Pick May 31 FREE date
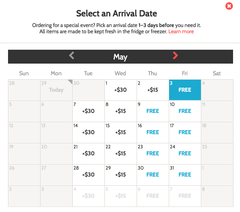 click(x=185, y=175)
